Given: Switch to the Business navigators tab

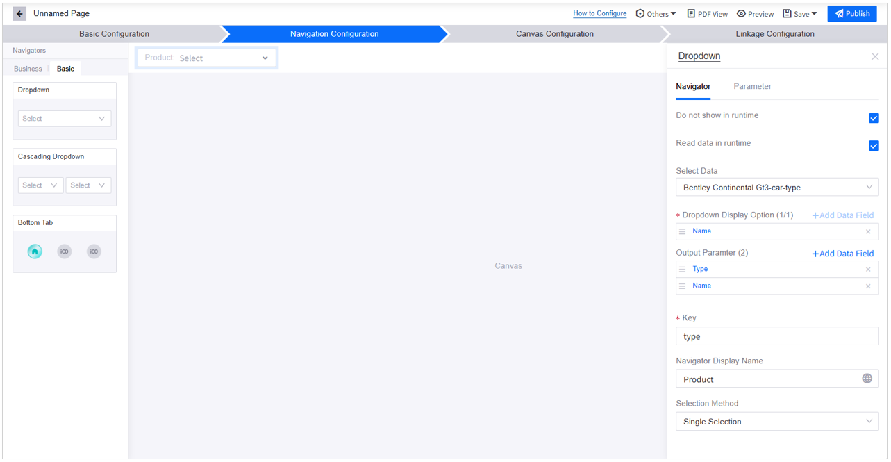Looking at the screenshot, I should (28, 69).
